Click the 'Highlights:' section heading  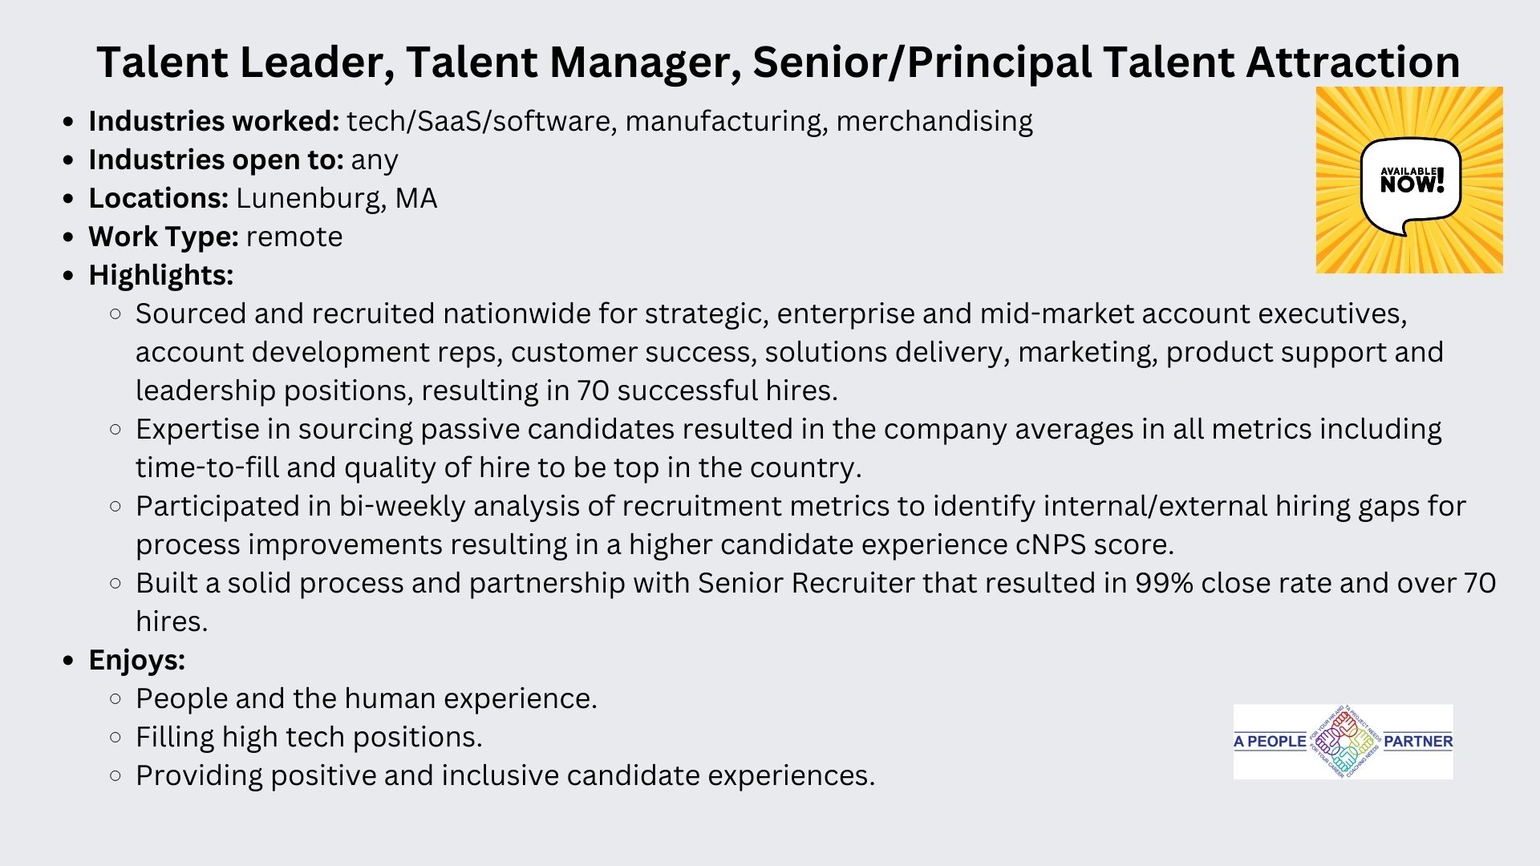coord(161,275)
